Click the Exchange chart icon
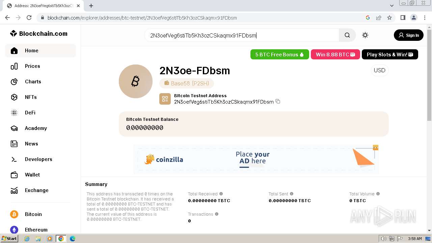 [x=14, y=190]
